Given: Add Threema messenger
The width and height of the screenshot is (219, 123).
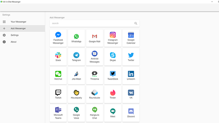Looking at the screenshot, I should [x=94, y=76].
